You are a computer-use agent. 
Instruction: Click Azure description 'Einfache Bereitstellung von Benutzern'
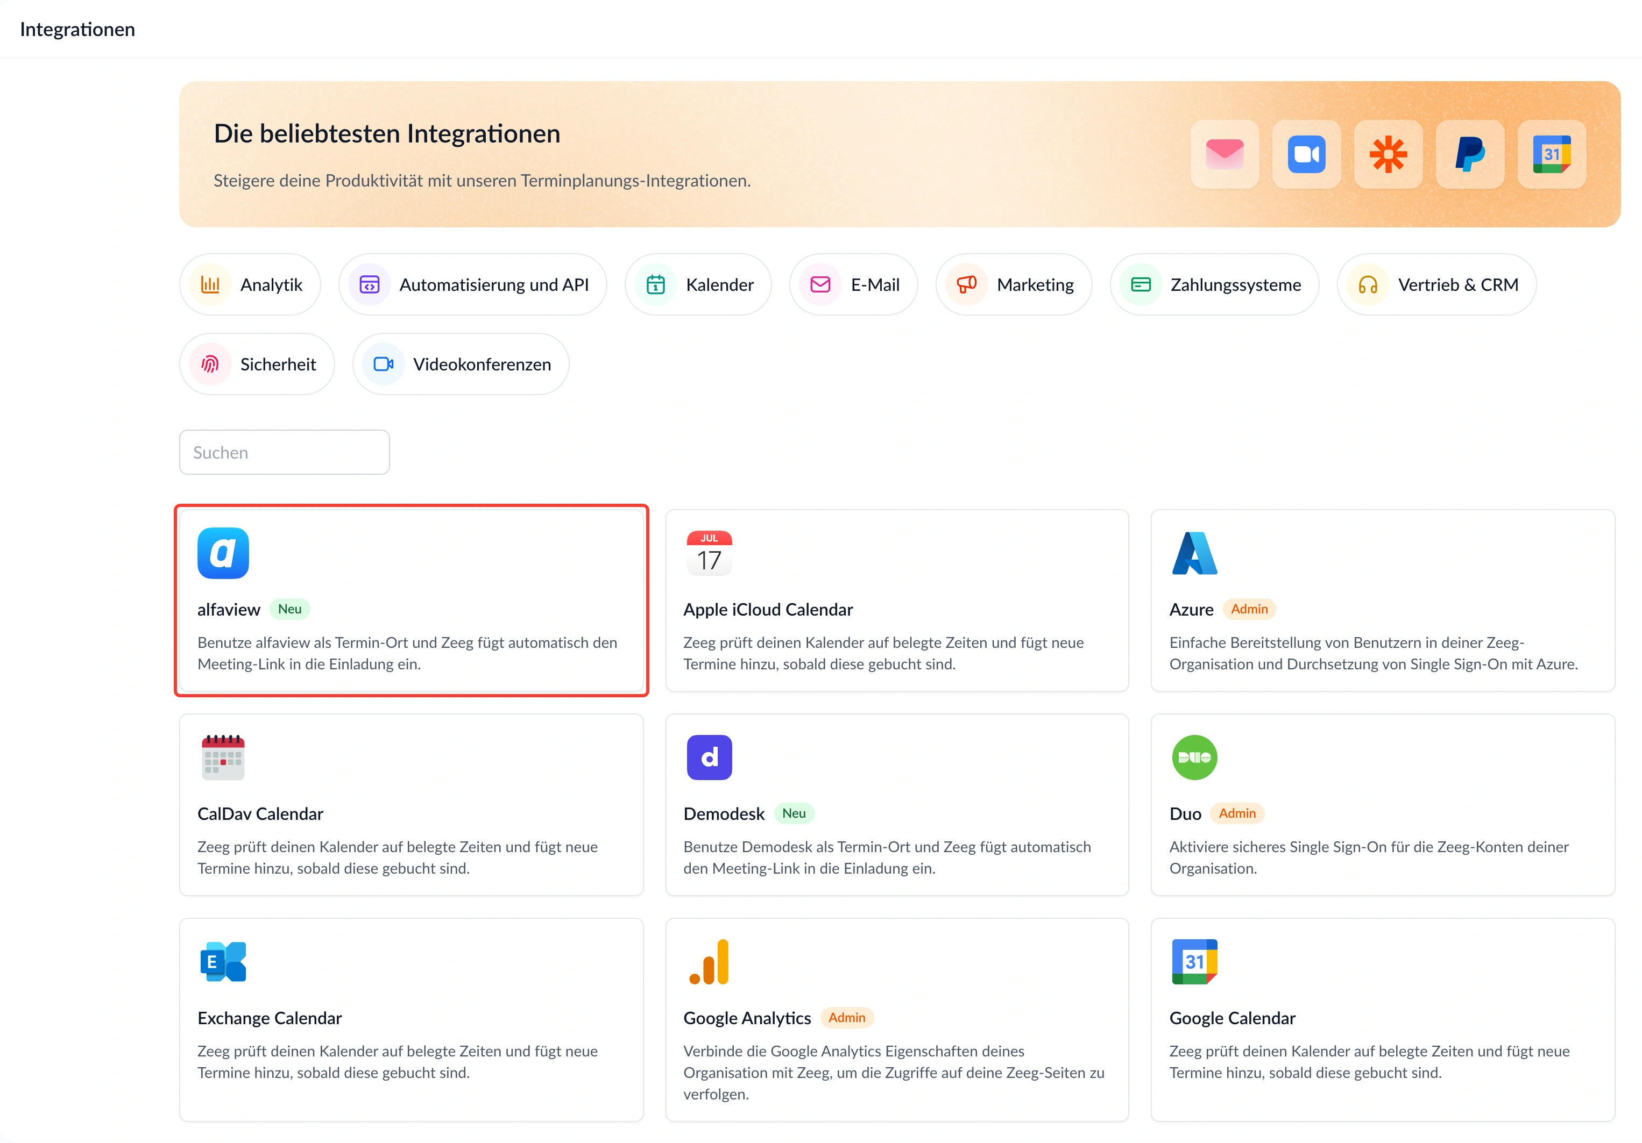coord(1373,653)
